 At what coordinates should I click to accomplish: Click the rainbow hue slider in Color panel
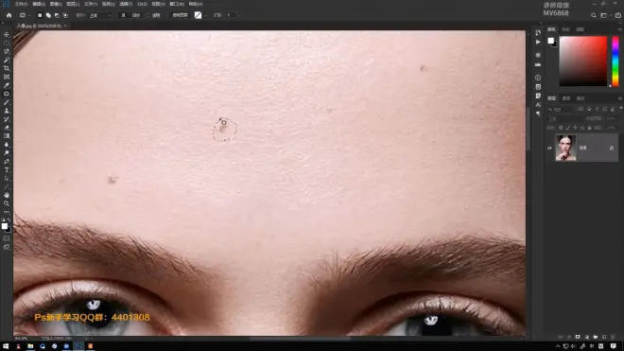point(615,61)
